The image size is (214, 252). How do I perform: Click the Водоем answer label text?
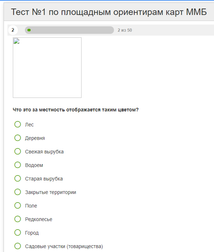[34, 165]
